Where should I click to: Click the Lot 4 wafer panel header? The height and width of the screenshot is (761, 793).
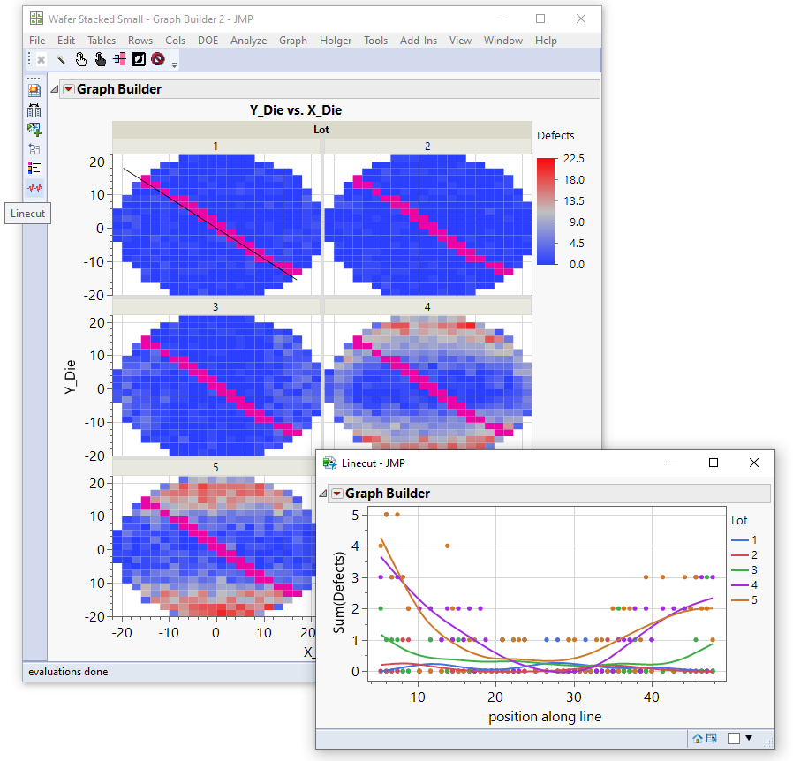click(x=428, y=307)
